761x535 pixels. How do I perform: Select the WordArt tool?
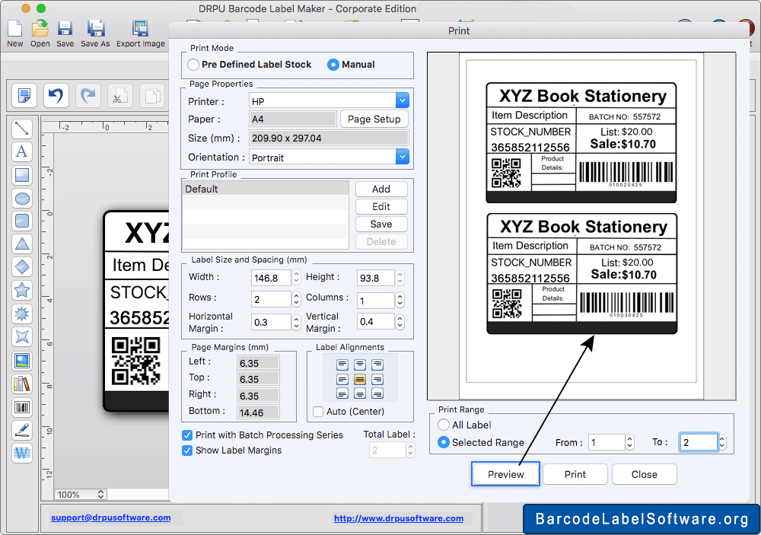pos(22,453)
